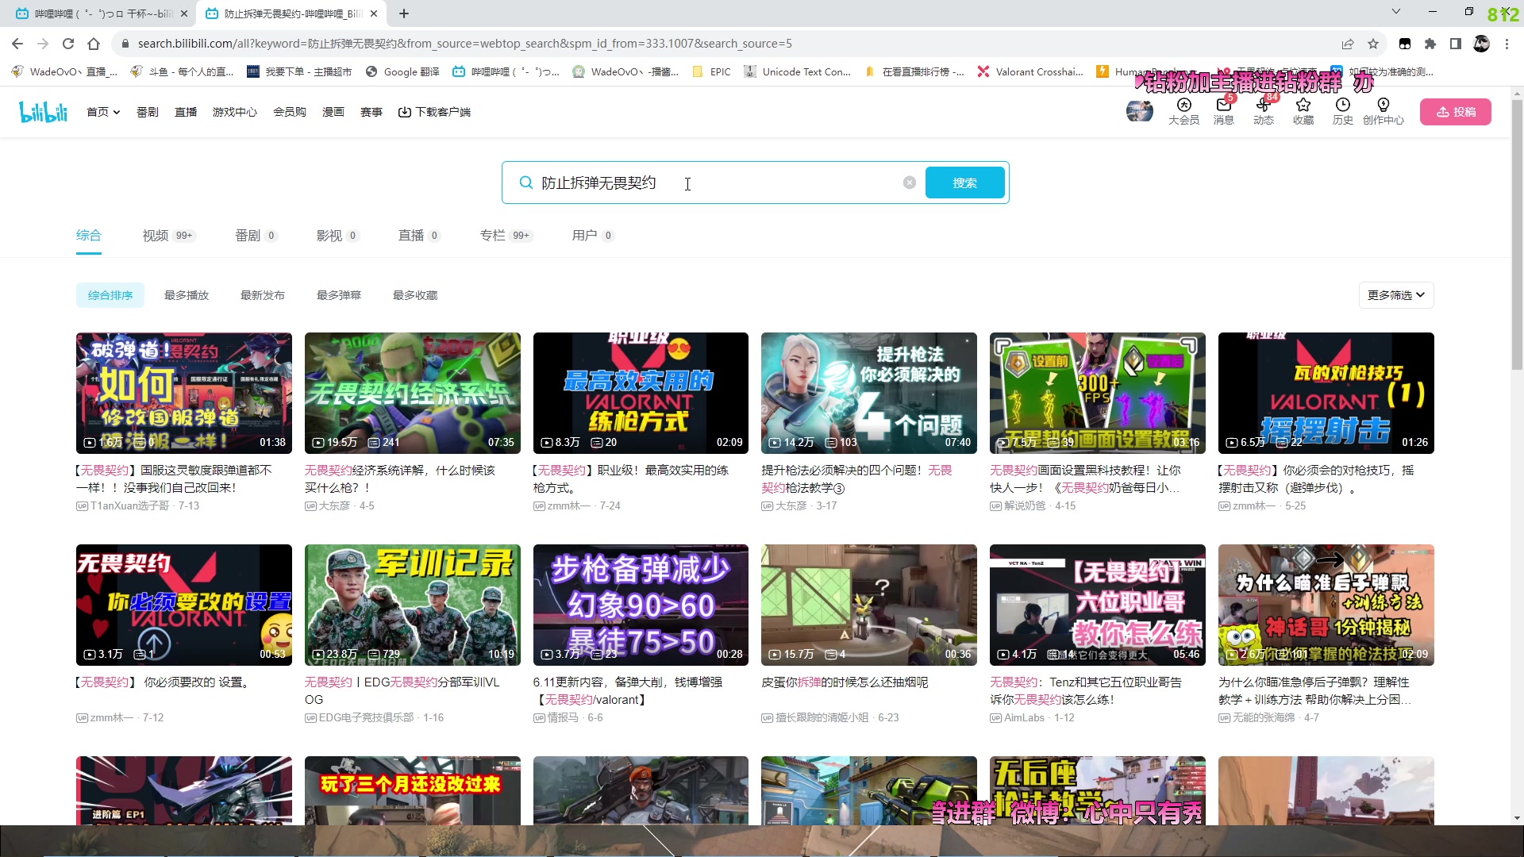
Task: Open the Chrome profile avatar
Action: coord(1481,44)
